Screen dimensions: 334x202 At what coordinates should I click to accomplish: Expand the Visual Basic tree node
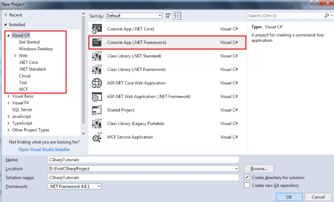click(9, 96)
